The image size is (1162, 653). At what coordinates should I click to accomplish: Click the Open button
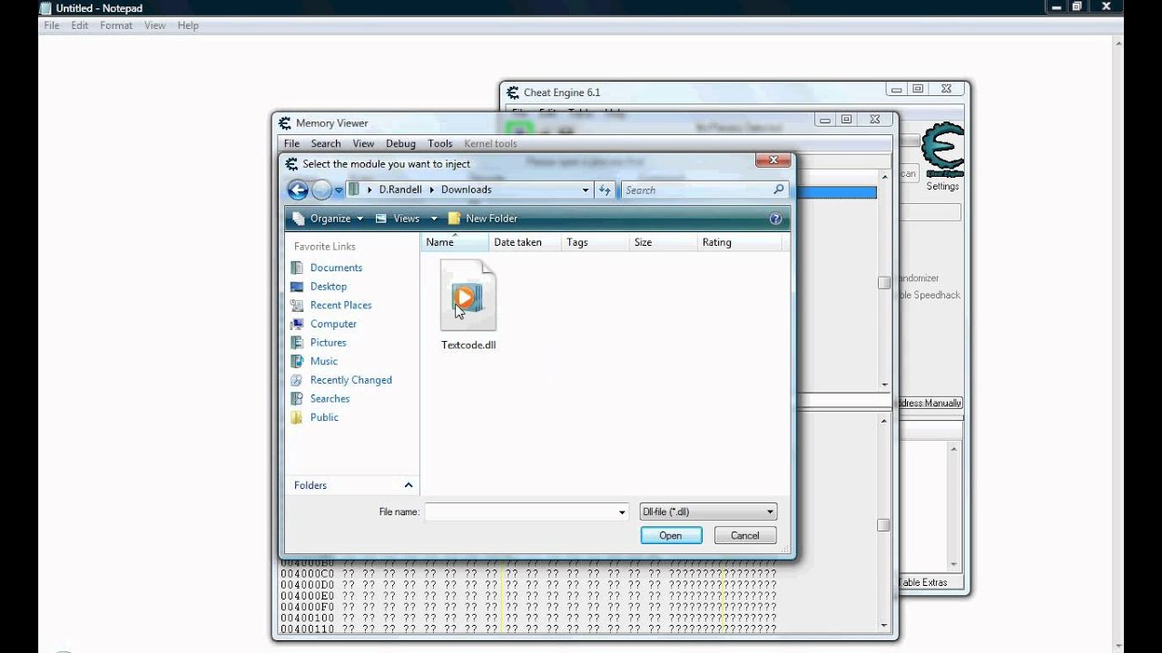click(671, 536)
